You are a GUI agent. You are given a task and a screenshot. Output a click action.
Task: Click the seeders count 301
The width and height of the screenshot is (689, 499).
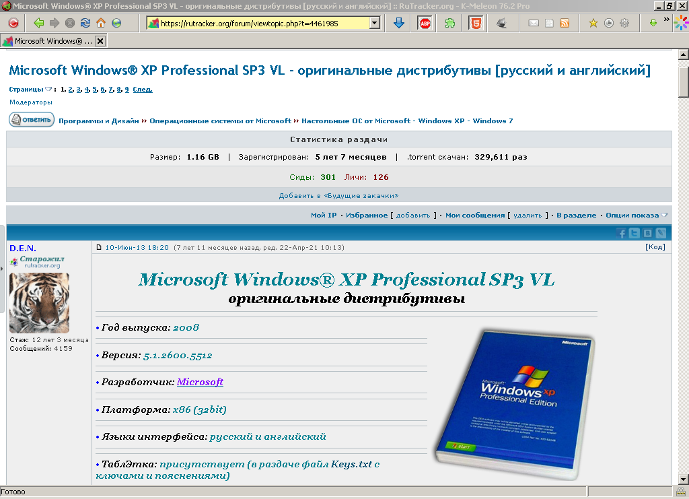[x=328, y=177]
